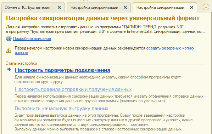Select the active Настройка синхронизации tab label
Screen dimensions: 212x134
[x=162, y=7]
